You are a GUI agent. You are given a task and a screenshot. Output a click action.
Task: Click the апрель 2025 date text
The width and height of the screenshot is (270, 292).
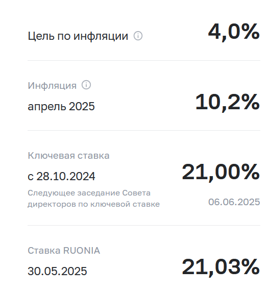click(x=61, y=106)
